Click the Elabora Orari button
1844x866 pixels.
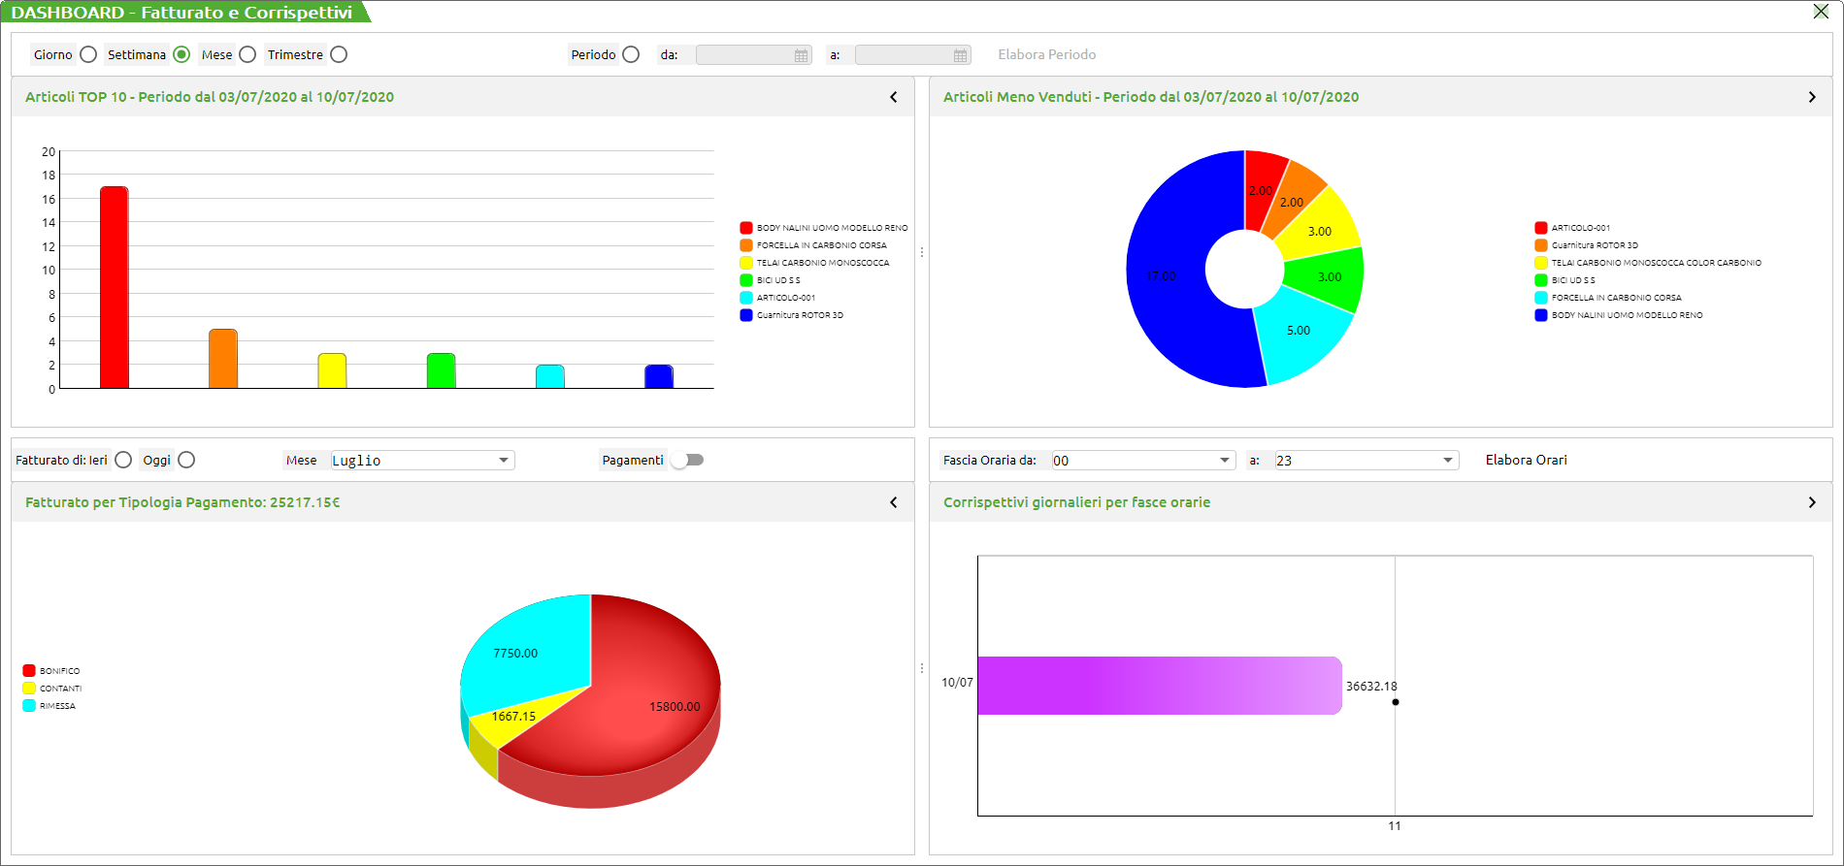pyautogui.click(x=1526, y=460)
